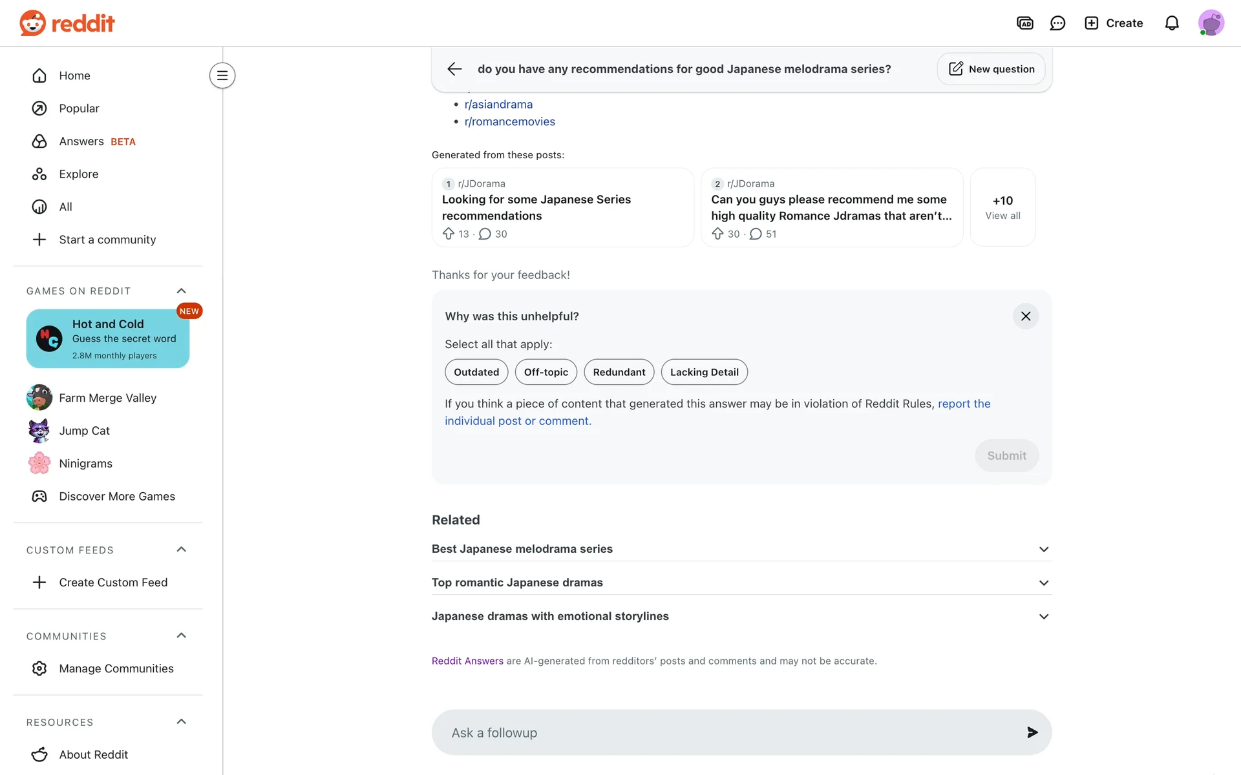This screenshot has width=1241, height=775.
Task: Open user avatar profile menu
Action: 1210,23
